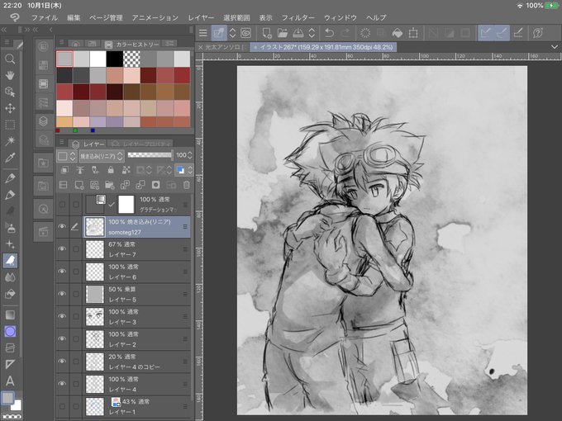Click the New layer folder icon
Viewport: 562px width, 421px height.
(x=110, y=185)
